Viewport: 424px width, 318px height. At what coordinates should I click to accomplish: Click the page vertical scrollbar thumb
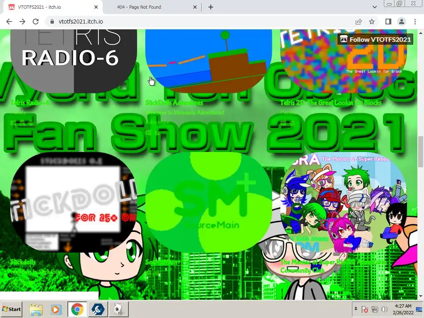[x=421, y=152]
